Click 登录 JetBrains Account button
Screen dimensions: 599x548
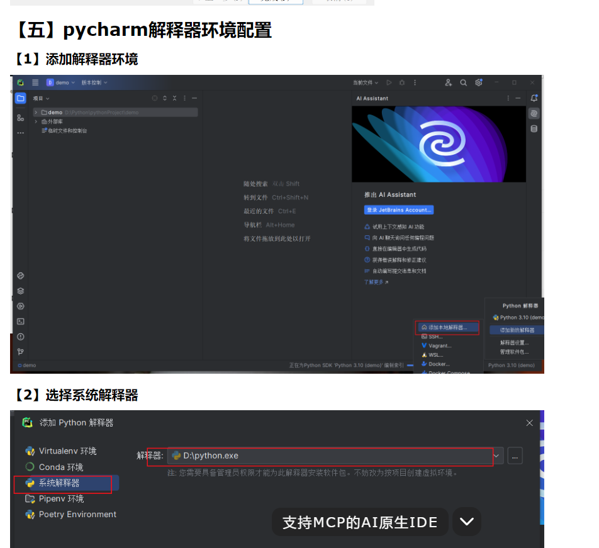pyautogui.click(x=399, y=210)
